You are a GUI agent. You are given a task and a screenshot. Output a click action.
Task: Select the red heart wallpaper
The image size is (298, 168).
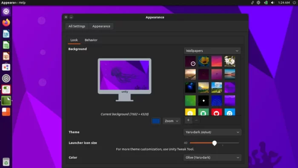click(217, 112)
